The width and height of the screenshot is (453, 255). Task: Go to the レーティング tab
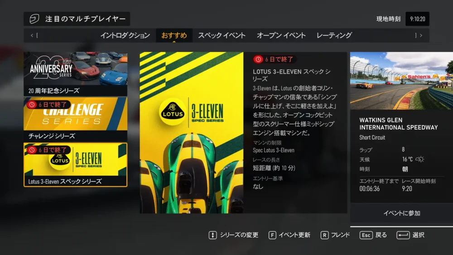[334, 35]
